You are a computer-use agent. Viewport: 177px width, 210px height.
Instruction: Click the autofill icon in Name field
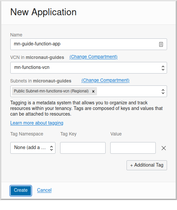coord(161,44)
